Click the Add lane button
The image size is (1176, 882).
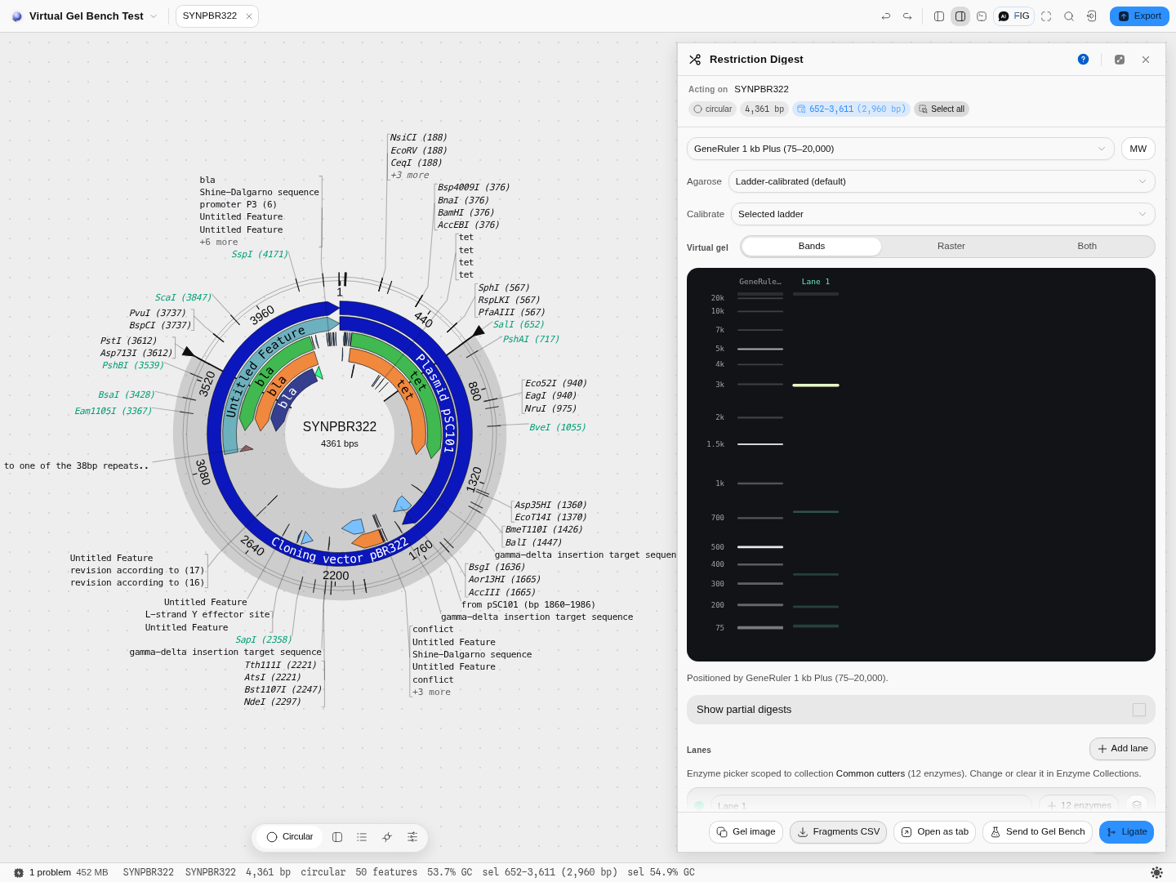[x=1123, y=749]
